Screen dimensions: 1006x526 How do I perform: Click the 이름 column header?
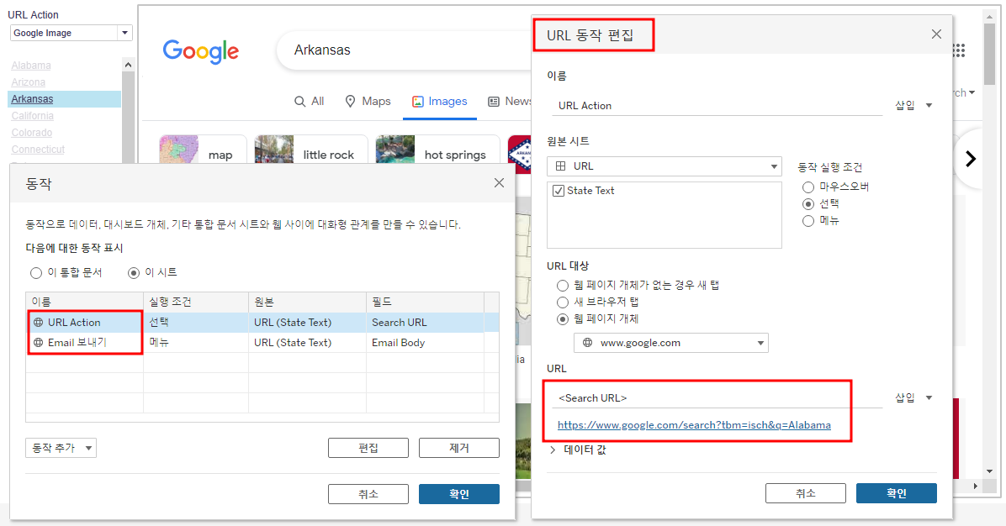pos(85,302)
